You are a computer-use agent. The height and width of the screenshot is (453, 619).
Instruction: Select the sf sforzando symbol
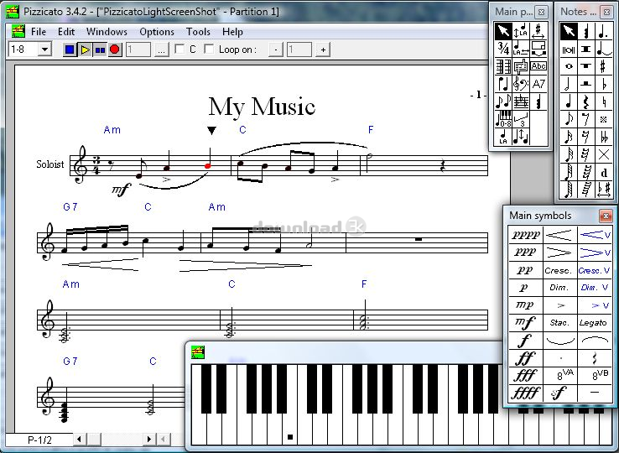(x=559, y=393)
